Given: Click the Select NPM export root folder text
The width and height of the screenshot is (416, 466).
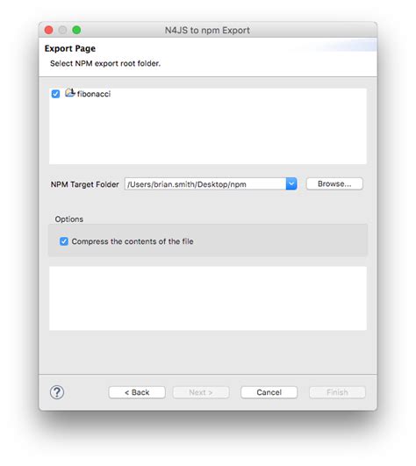Looking at the screenshot, I should (x=105, y=63).
